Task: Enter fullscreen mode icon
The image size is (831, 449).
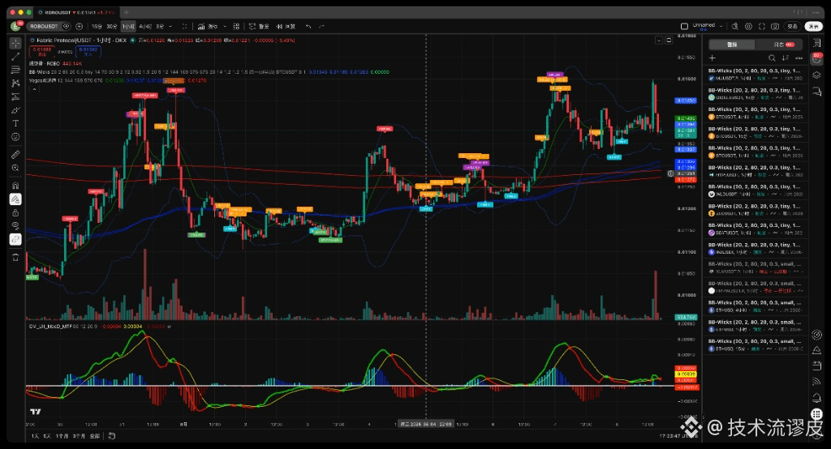Action: pyautogui.click(x=761, y=26)
